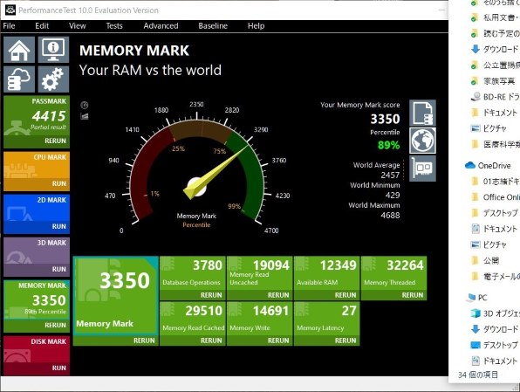Run the Disk Mark test
This screenshot has width=520, height=392.
59,368
